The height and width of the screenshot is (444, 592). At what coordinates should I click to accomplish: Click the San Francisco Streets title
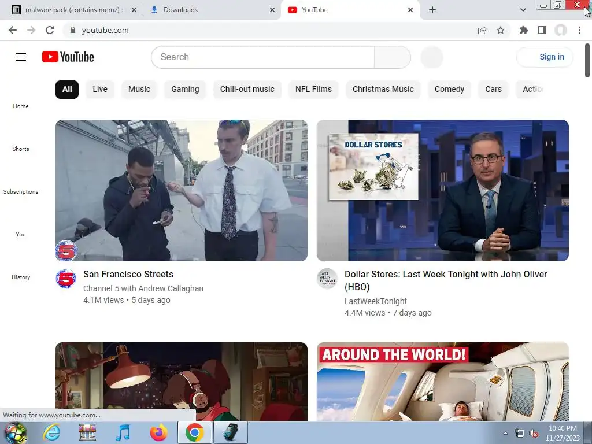pos(128,275)
